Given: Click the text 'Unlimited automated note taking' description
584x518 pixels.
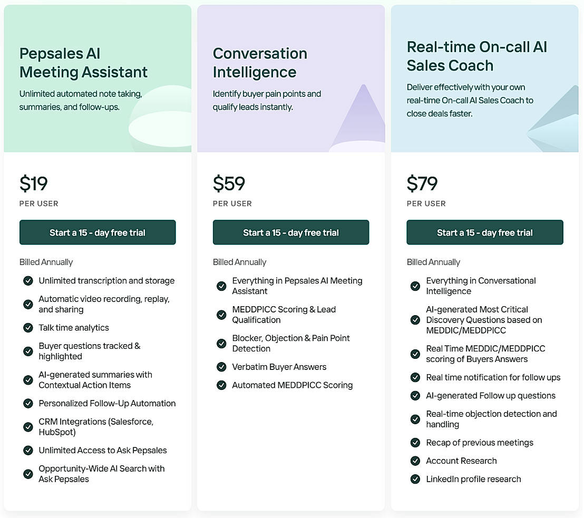Looking at the screenshot, I should 81,100.
